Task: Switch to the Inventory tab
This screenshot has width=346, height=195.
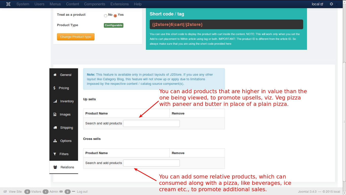Action: point(64,101)
